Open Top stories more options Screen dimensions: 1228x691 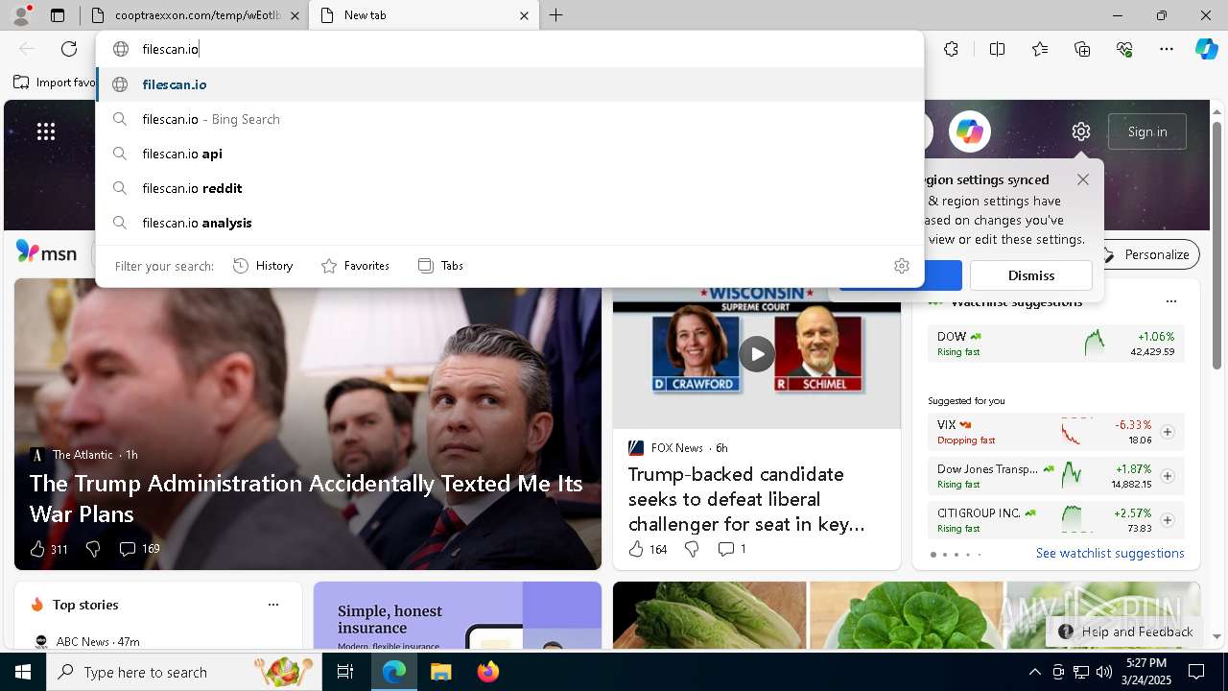(x=273, y=605)
